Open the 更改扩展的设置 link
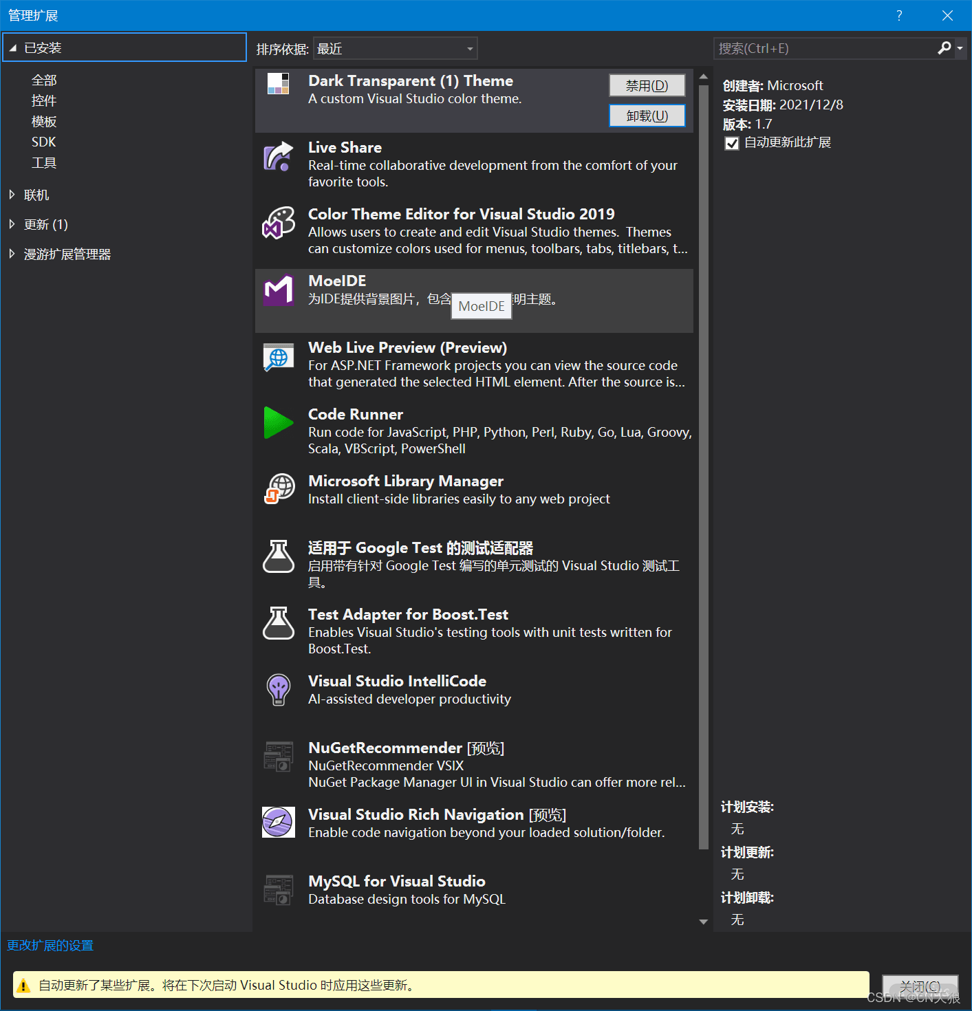972x1011 pixels. [50, 946]
